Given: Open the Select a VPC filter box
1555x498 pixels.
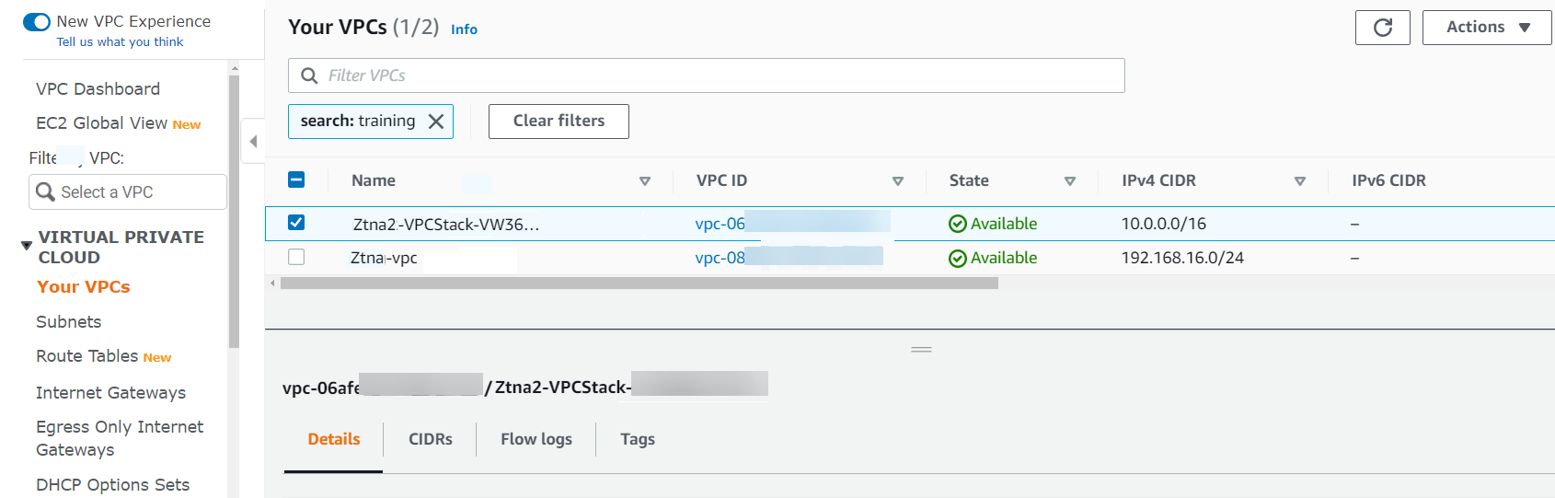Looking at the screenshot, I should pos(128,191).
